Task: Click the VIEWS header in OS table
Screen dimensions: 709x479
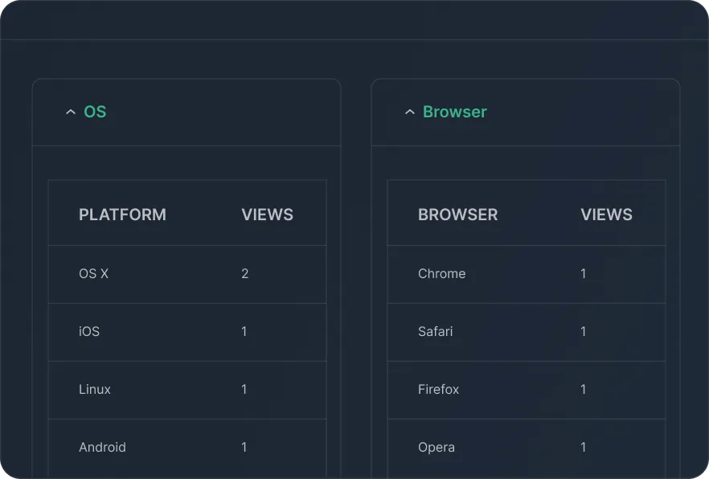Action: [267, 215]
